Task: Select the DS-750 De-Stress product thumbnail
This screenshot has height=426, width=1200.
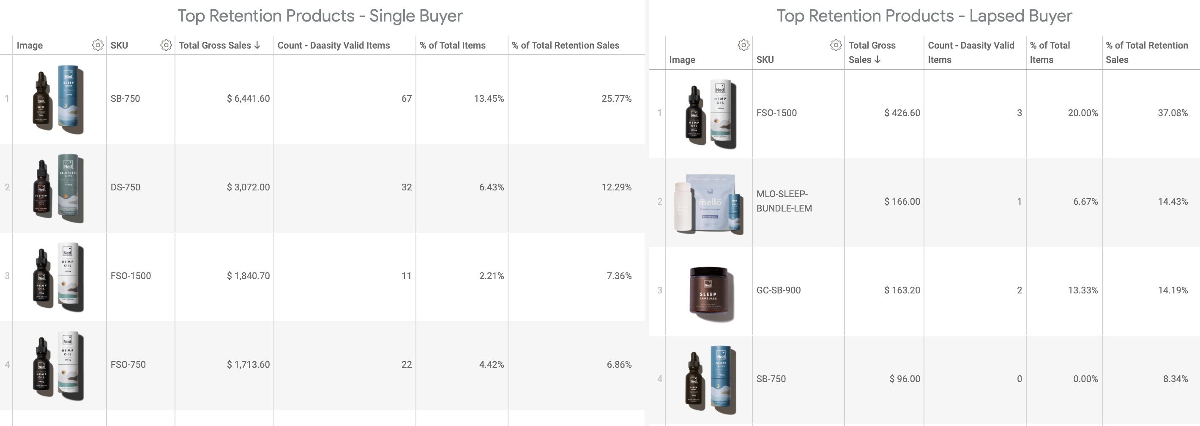Action: 58,188
